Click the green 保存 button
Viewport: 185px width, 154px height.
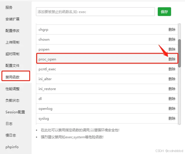point(164,12)
